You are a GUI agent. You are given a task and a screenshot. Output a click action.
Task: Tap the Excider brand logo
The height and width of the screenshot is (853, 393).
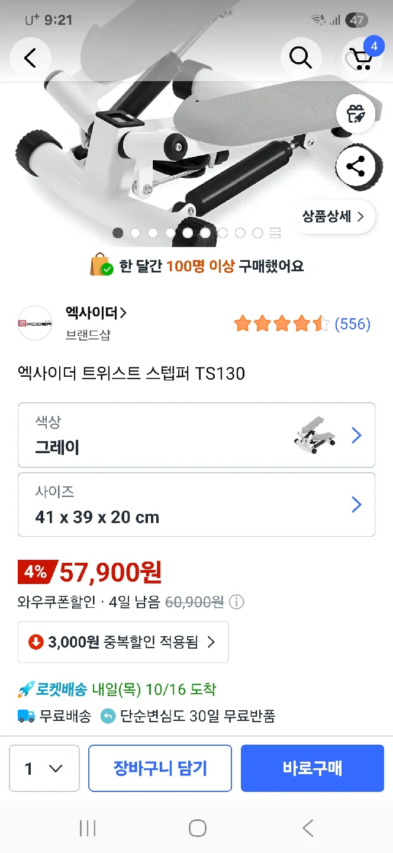click(x=35, y=323)
